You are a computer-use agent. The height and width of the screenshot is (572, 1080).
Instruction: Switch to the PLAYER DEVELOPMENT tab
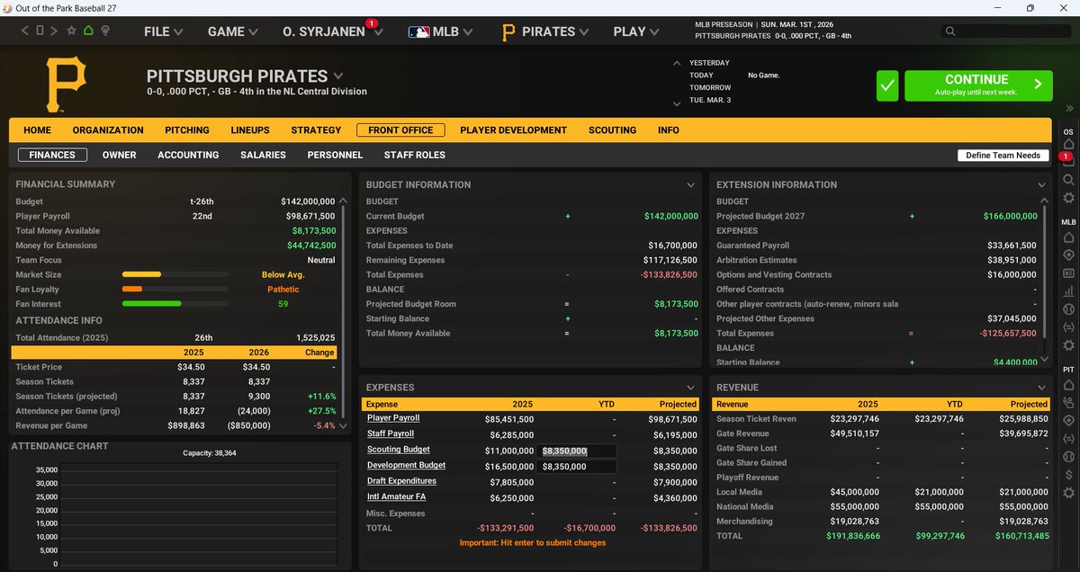pyautogui.click(x=513, y=130)
